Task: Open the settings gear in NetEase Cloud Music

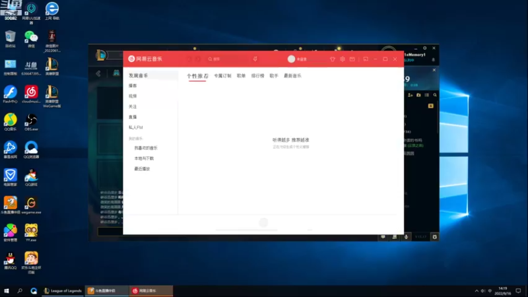Action: (x=342, y=59)
